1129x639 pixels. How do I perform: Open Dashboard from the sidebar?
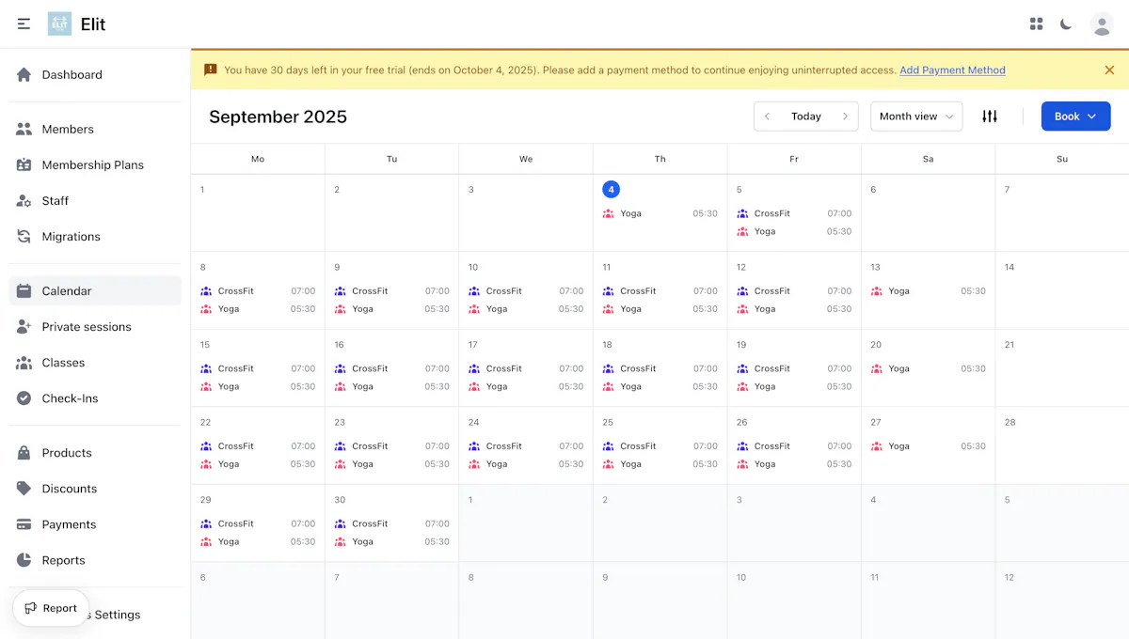95,75
